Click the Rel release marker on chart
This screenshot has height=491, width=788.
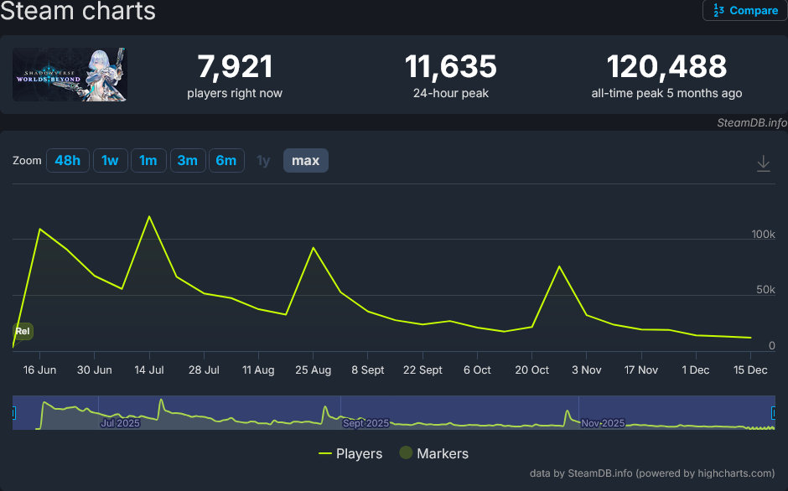tap(23, 331)
